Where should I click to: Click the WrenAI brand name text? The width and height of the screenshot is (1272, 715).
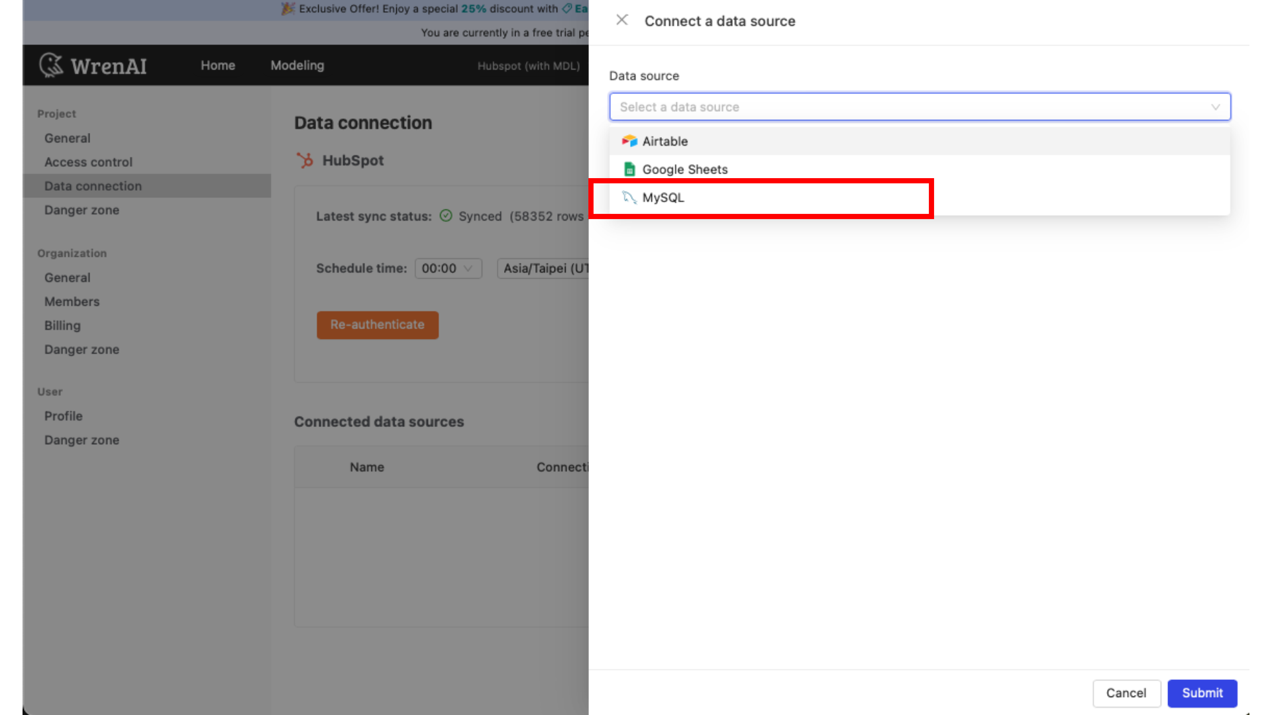tap(109, 66)
